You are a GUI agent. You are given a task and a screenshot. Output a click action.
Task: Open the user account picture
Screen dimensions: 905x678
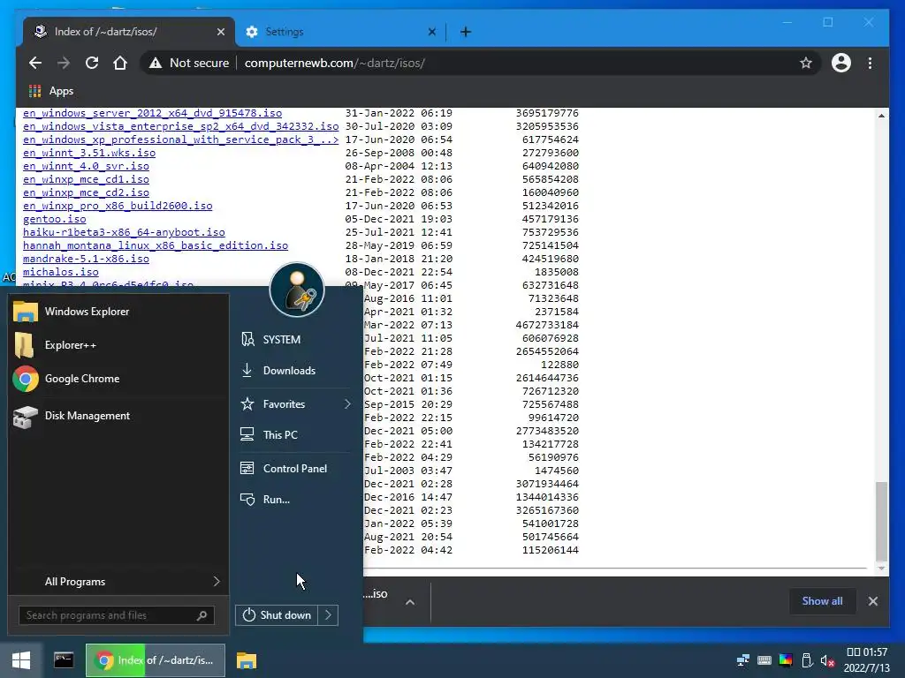coord(297,290)
